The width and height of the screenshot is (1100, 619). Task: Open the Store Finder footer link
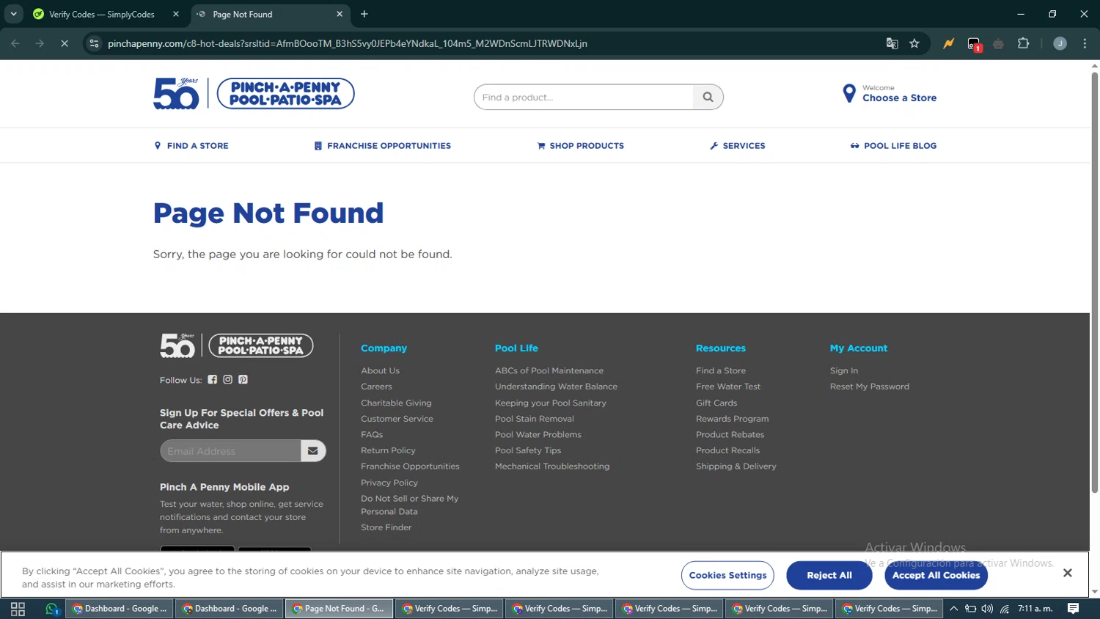click(x=386, y=527)
